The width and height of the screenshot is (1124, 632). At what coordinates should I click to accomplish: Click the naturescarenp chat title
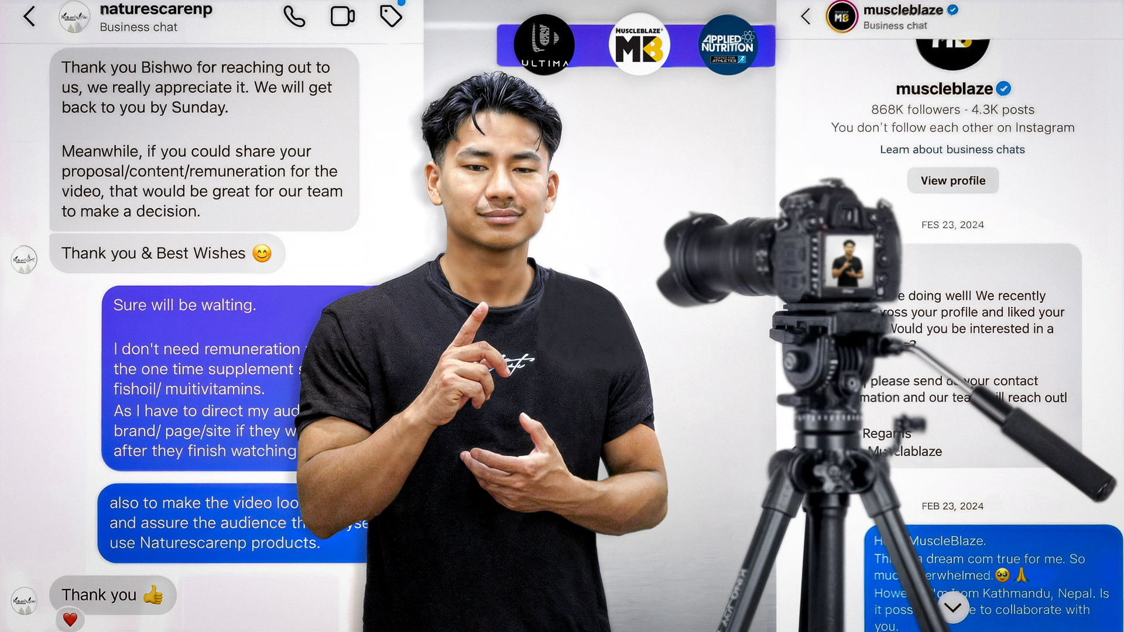click(x=156, y=10)
